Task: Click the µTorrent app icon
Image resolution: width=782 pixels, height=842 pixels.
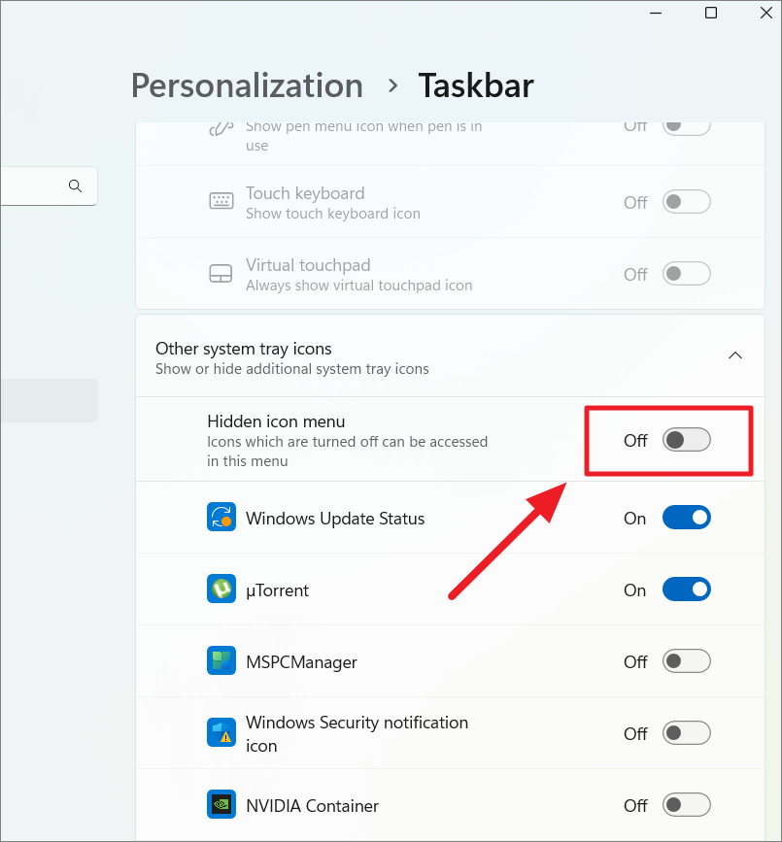Action: pos(221,589)
